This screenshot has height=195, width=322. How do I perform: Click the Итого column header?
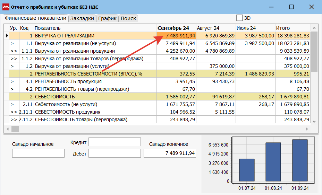[x=293, y=28]
